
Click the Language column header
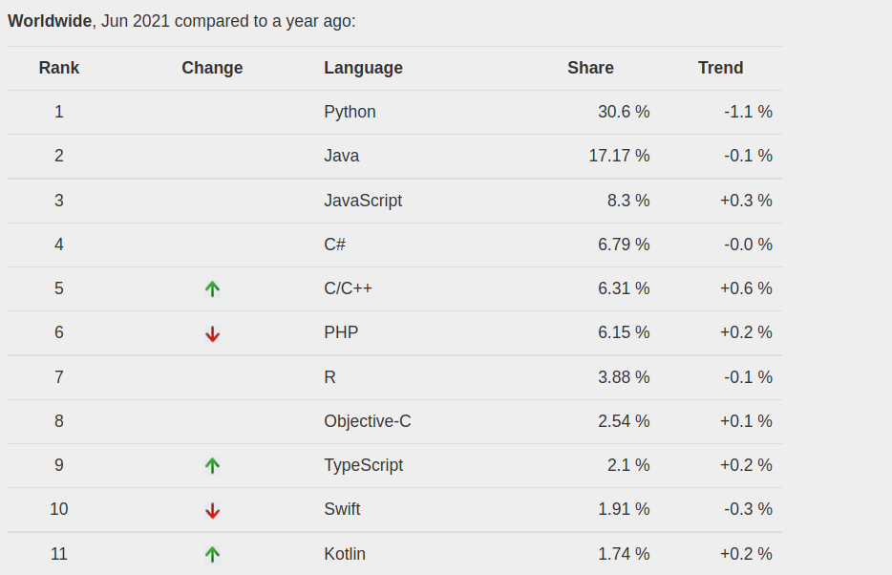(x=363, y=68)
